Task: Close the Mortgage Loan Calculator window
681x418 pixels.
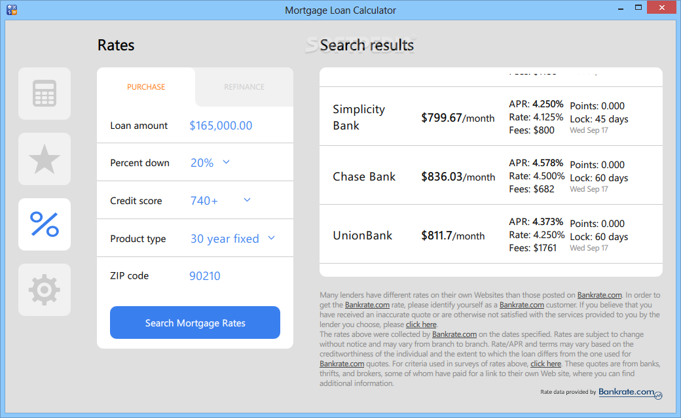Action: [x=661, y=7]
